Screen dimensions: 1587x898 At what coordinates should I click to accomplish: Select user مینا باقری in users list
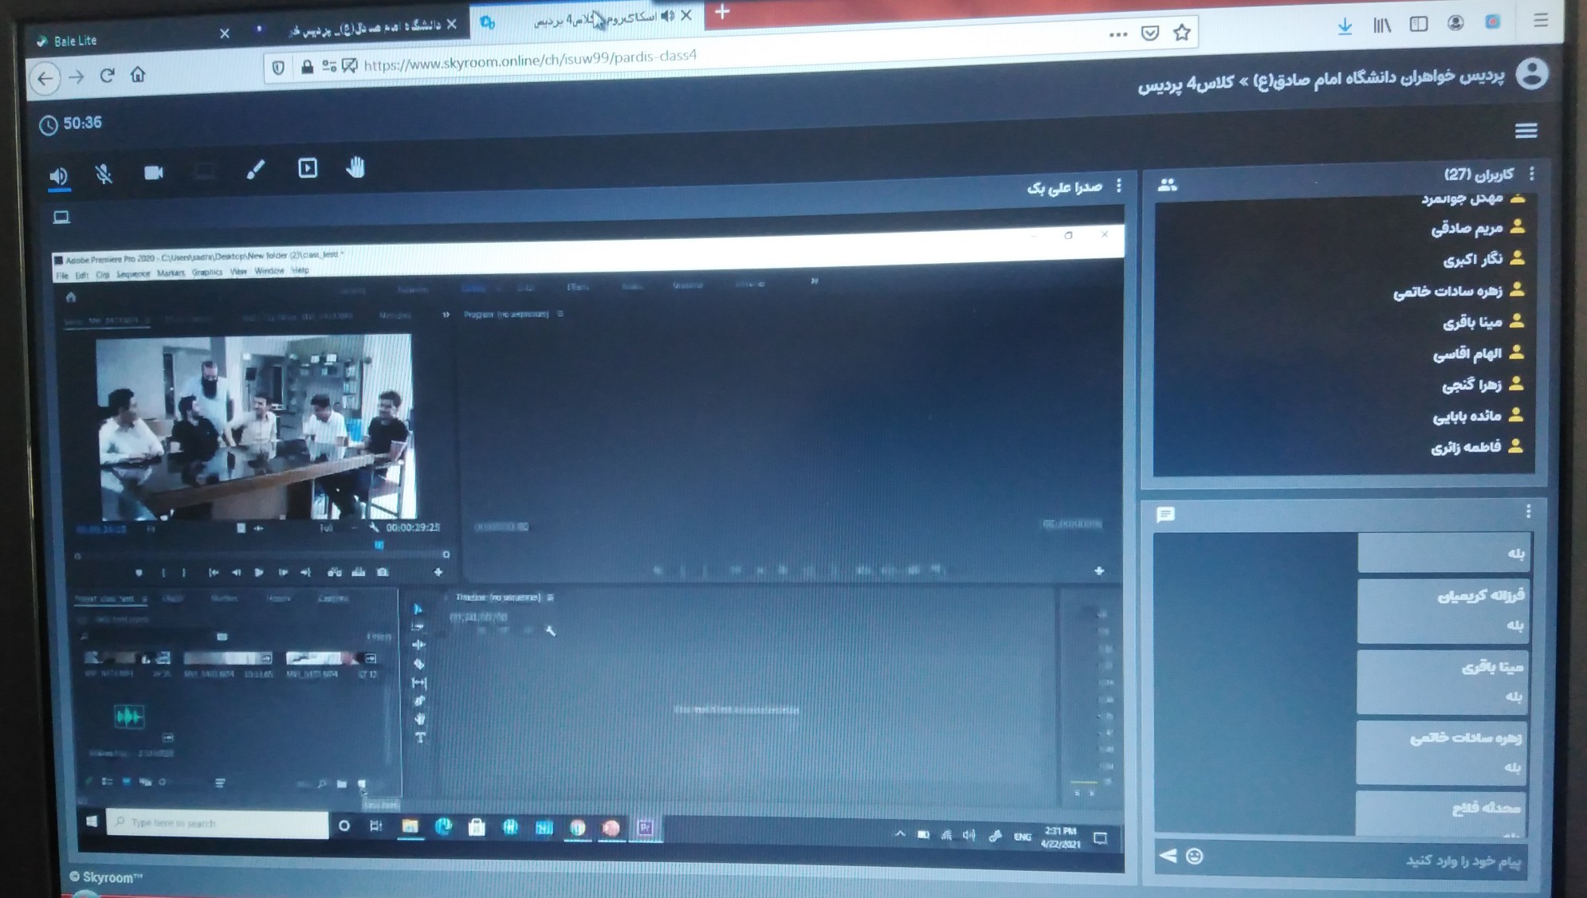click(1483, 322)
